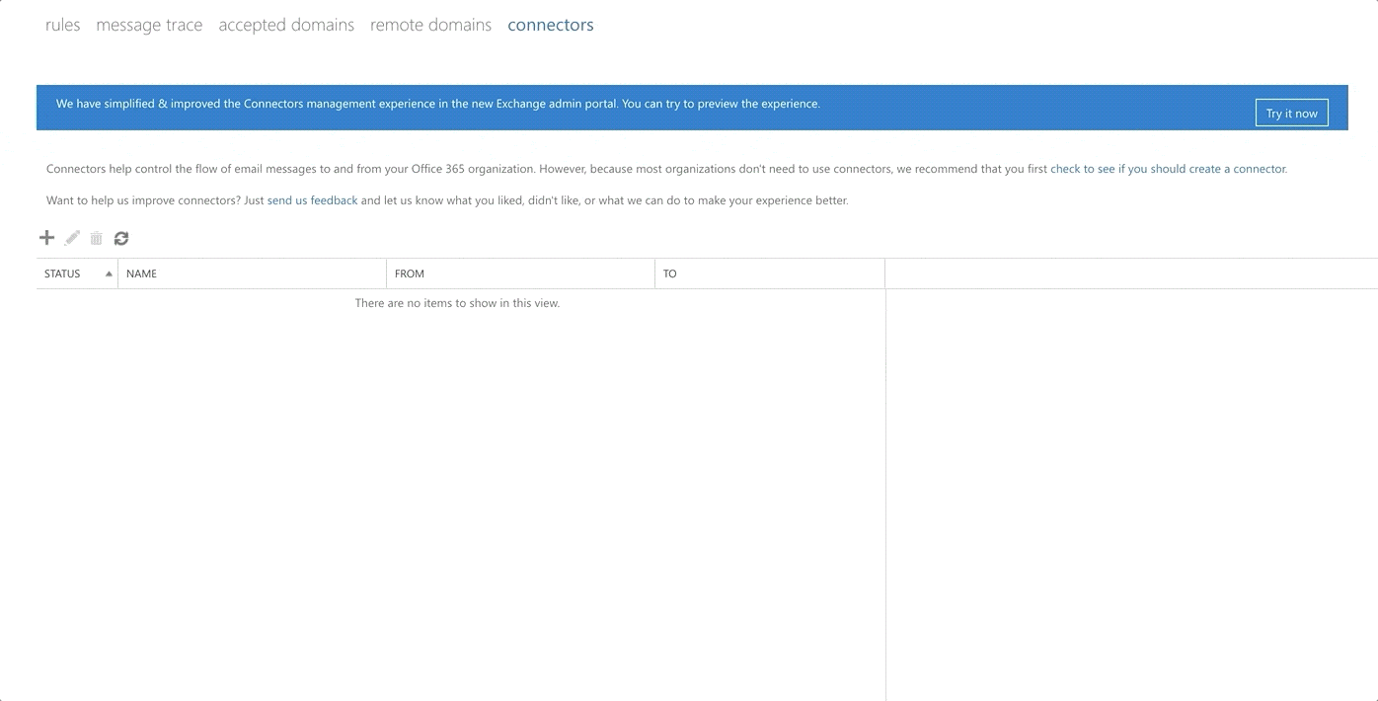Open the message trace tab
The width and height of the screenshot is (1378, 701).
[x=148, y=24]
